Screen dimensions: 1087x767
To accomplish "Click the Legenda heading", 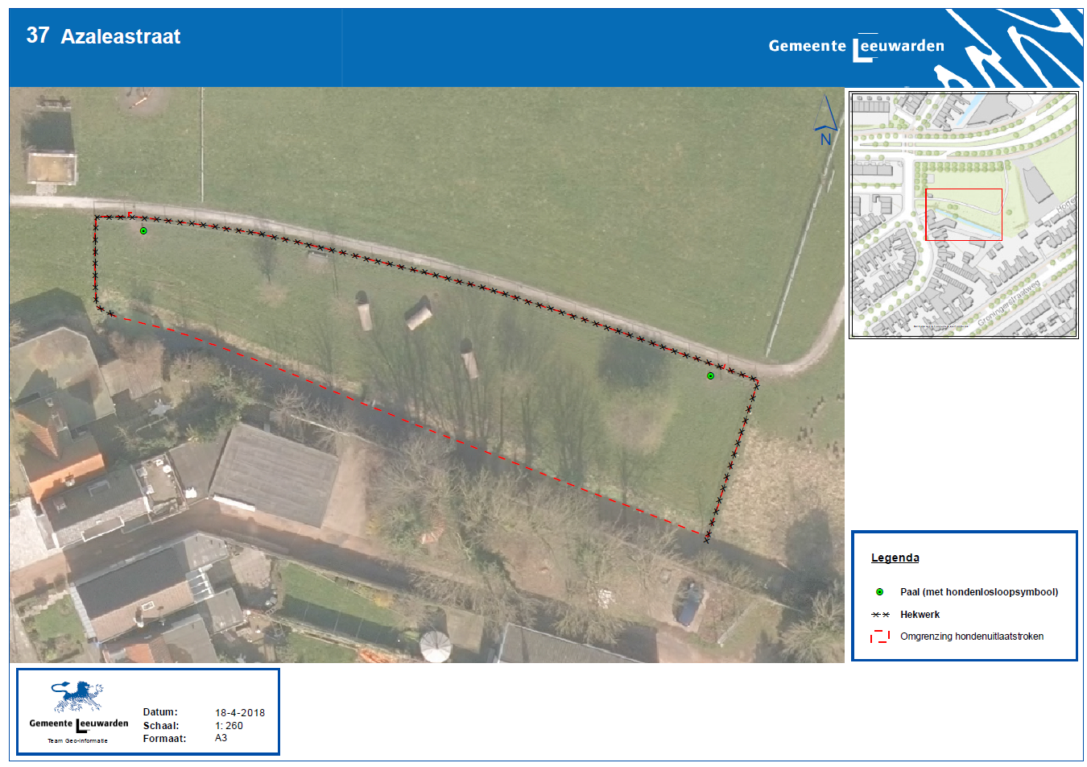I will [895, 558].
